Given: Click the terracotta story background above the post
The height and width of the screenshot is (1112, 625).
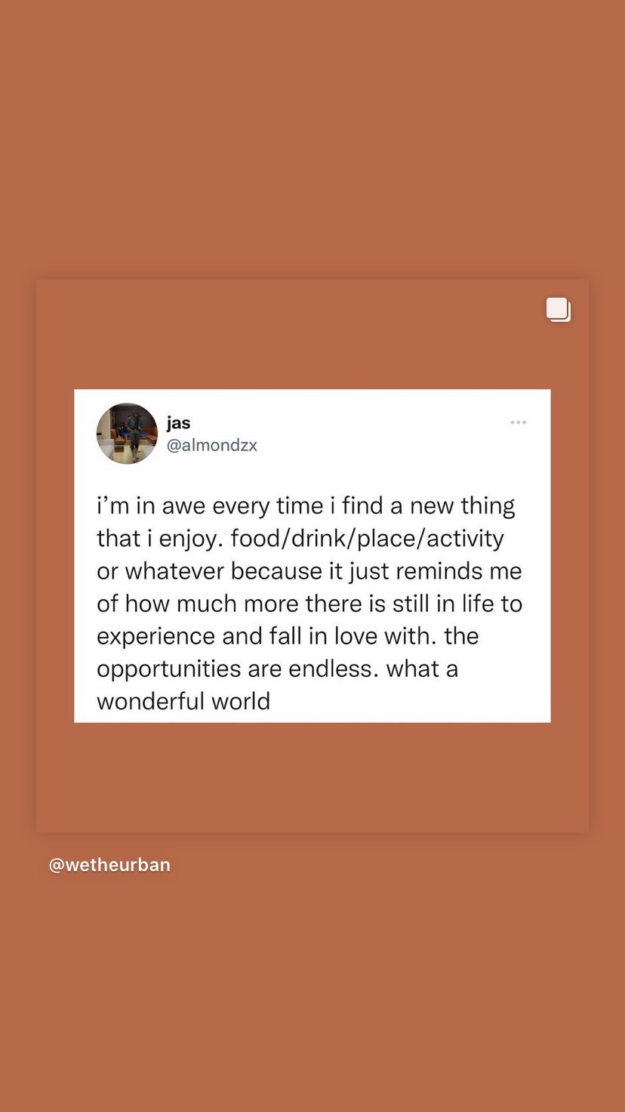Looking at the screenshot, I should tap(312, 140).
